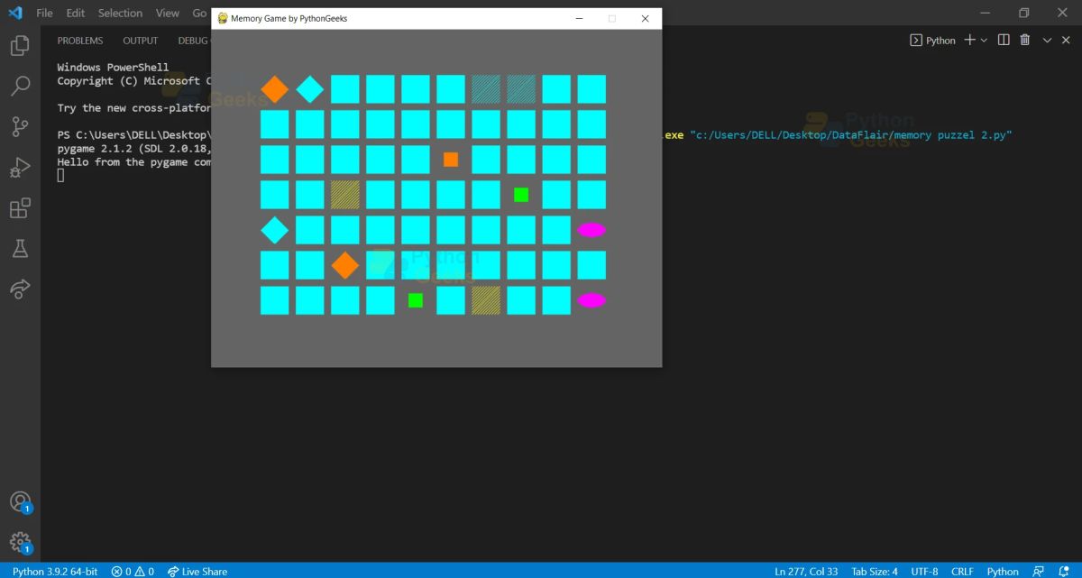The height and width of the screenshot is (578, 1082).
Task: Click Tab Size: 4 in status bar
Action: [x=875, y=571]
